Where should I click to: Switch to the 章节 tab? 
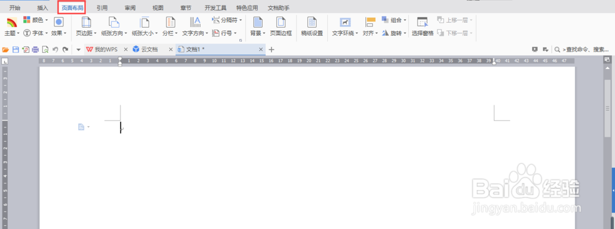click(186, 7)
